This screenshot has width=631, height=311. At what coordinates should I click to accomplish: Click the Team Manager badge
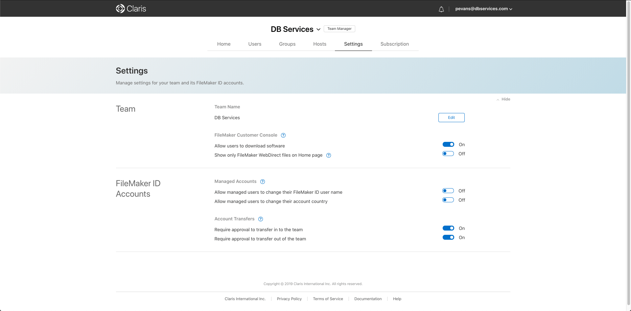coord(339,29)
